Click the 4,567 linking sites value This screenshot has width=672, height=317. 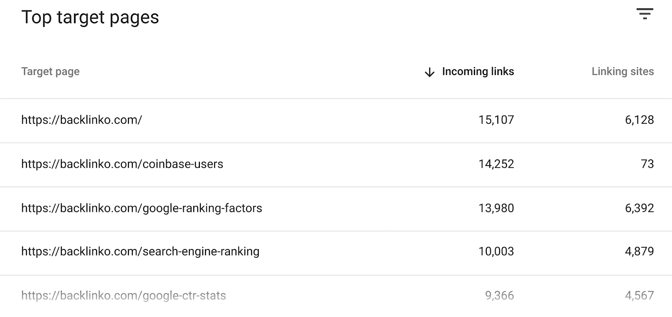639,296
